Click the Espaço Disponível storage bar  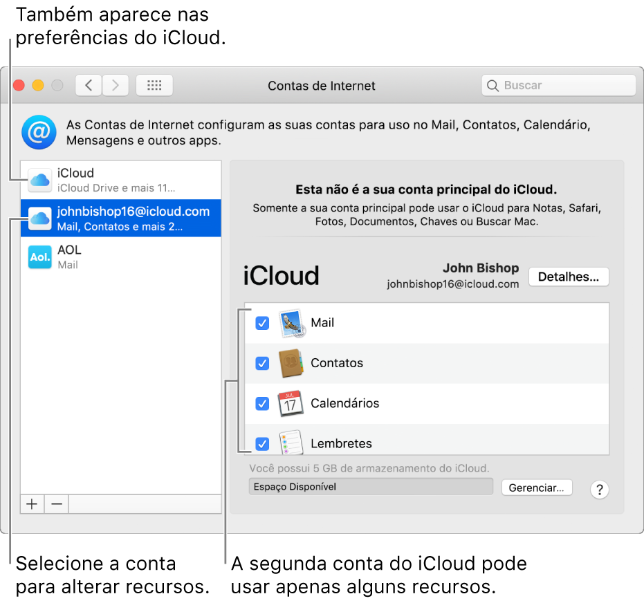pyautogui.click(x=371, y=486)
